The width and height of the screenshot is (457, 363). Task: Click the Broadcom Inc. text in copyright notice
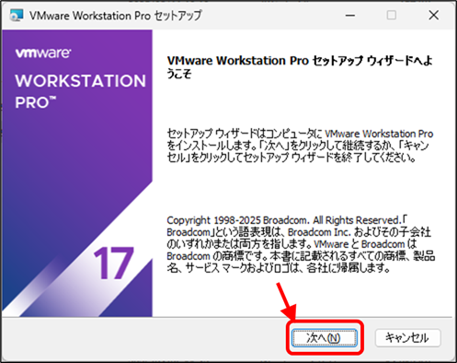tap(319, 232)
